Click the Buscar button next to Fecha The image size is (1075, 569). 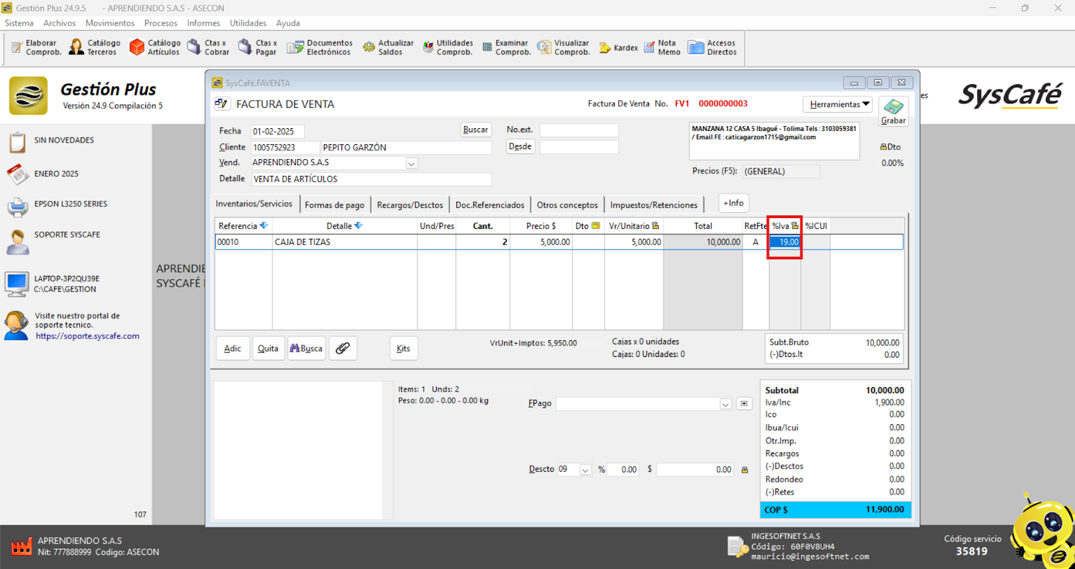[475, 130]
